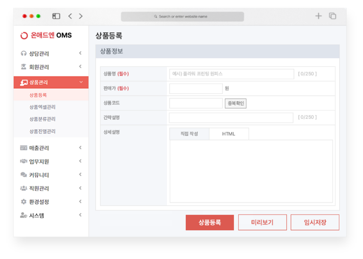Click the 상품등록 page title
The image size is (363, 259).
[x=109, y=36]
